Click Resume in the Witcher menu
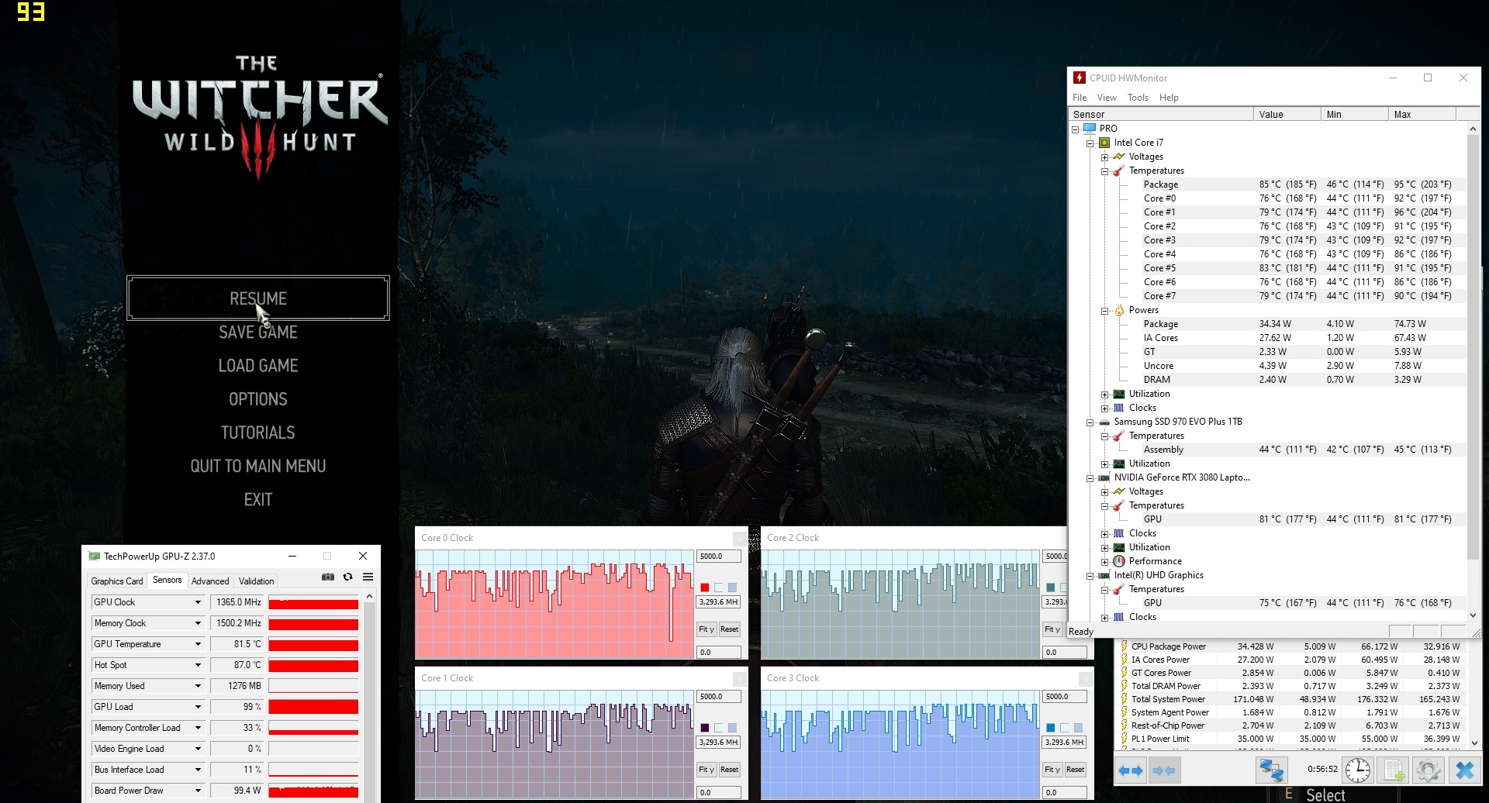 (x=258, y=298)
